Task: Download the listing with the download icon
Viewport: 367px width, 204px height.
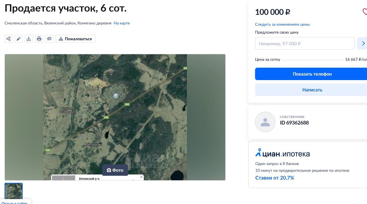Action: [29, 39]
